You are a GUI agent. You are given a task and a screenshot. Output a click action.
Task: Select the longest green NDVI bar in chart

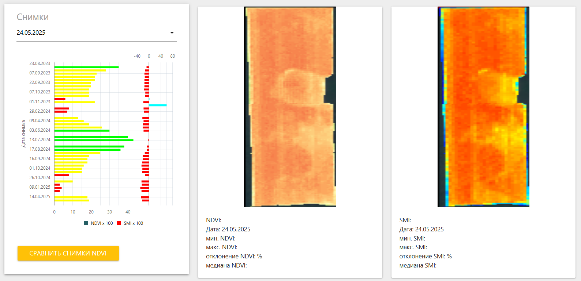[94, 140]
